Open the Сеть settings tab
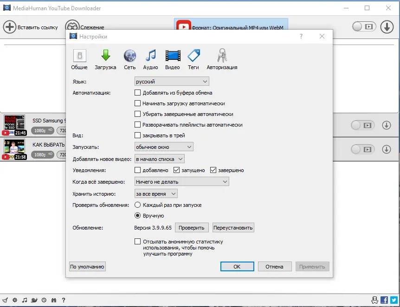Screen dimensions: 400x307 coord(130,59)
